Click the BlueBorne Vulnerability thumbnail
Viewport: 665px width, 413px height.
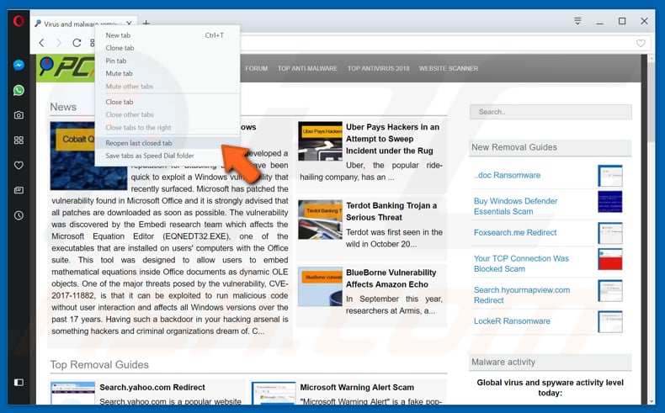pos(320,286)
